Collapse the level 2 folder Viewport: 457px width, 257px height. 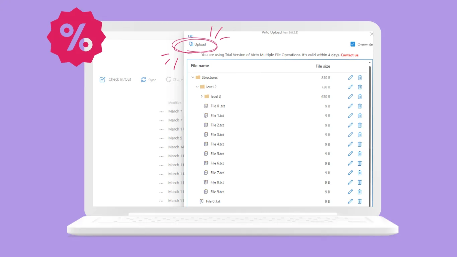coord(197,87)
